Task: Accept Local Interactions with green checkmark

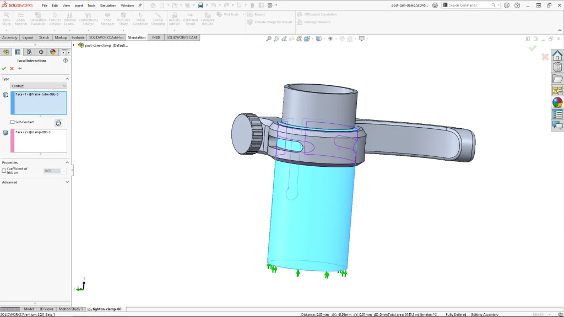Action: coord(4,69)
